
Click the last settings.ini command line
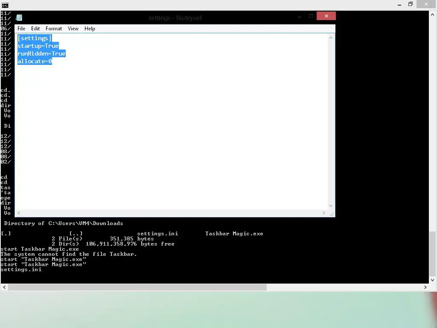[21, 269]
